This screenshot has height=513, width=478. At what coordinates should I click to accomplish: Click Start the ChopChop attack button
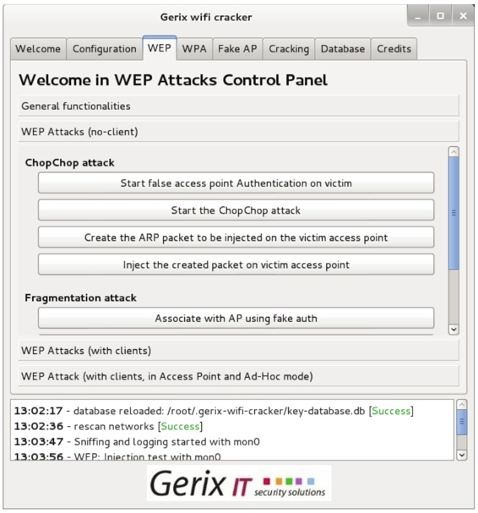[x=236, y=210]
